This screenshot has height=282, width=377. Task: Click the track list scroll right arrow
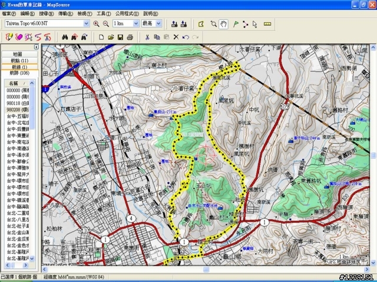pyautogui.click(x=25, y=265)
